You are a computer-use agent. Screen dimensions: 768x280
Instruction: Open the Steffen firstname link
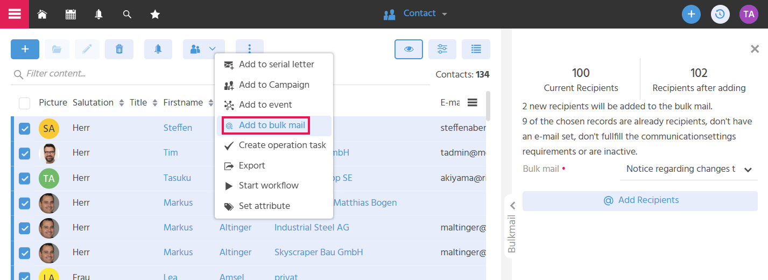[178, 128]
